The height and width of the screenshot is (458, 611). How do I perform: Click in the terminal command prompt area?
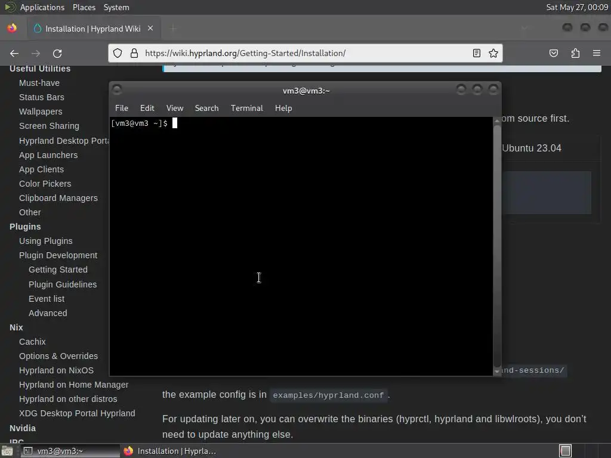[301, 246]
